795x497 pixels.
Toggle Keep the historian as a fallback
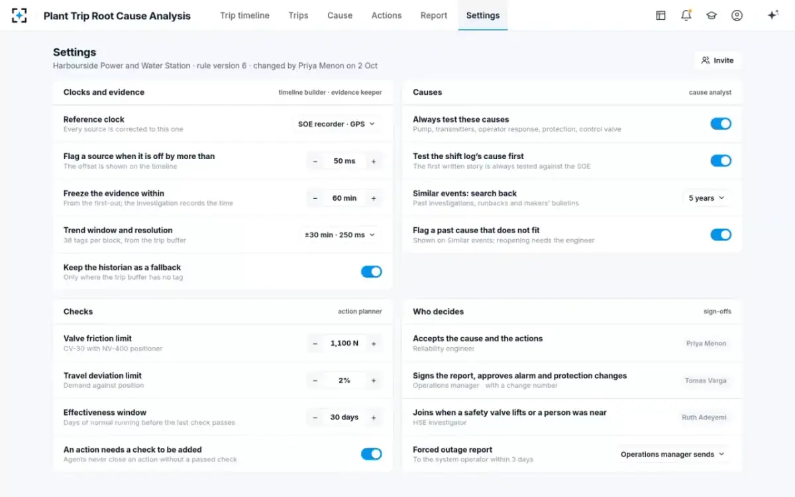pyautogui.click(x=372, y=272)
